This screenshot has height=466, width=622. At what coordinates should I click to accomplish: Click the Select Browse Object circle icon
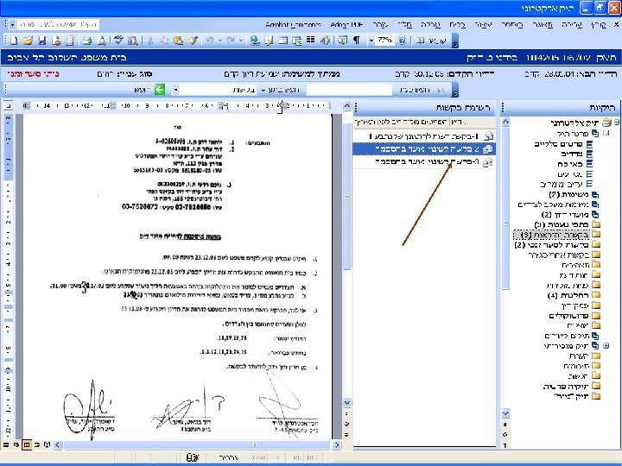click(x=346, y=424)
